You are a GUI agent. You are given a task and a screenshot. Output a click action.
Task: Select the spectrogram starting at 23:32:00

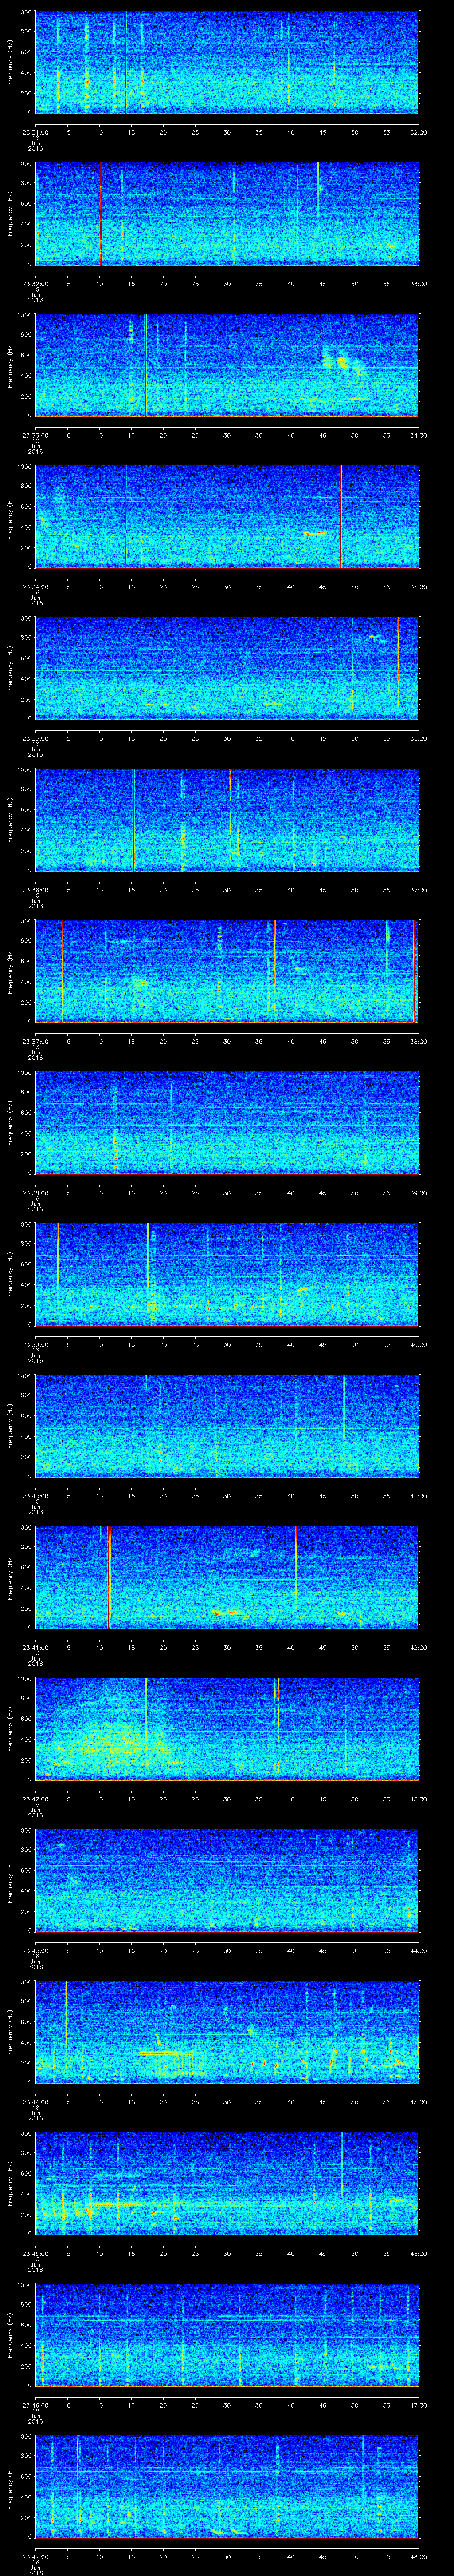pos(227,213)
